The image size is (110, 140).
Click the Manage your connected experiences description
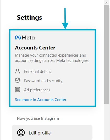(x=52, y=58)
